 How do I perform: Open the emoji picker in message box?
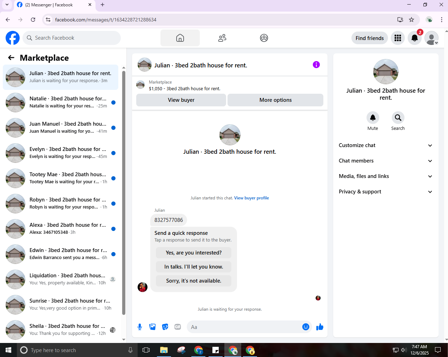(306, 327)
